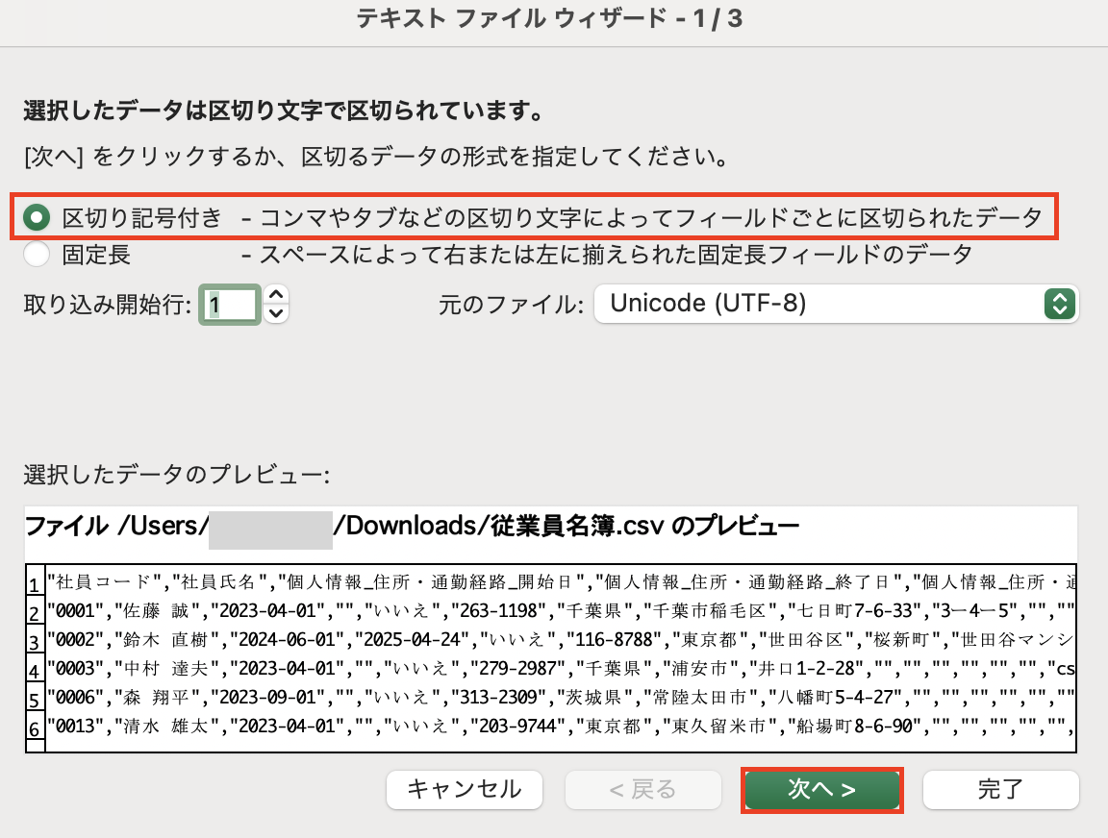Go back with the < 戻る button

pyautogui.click(x=642, y=790)
